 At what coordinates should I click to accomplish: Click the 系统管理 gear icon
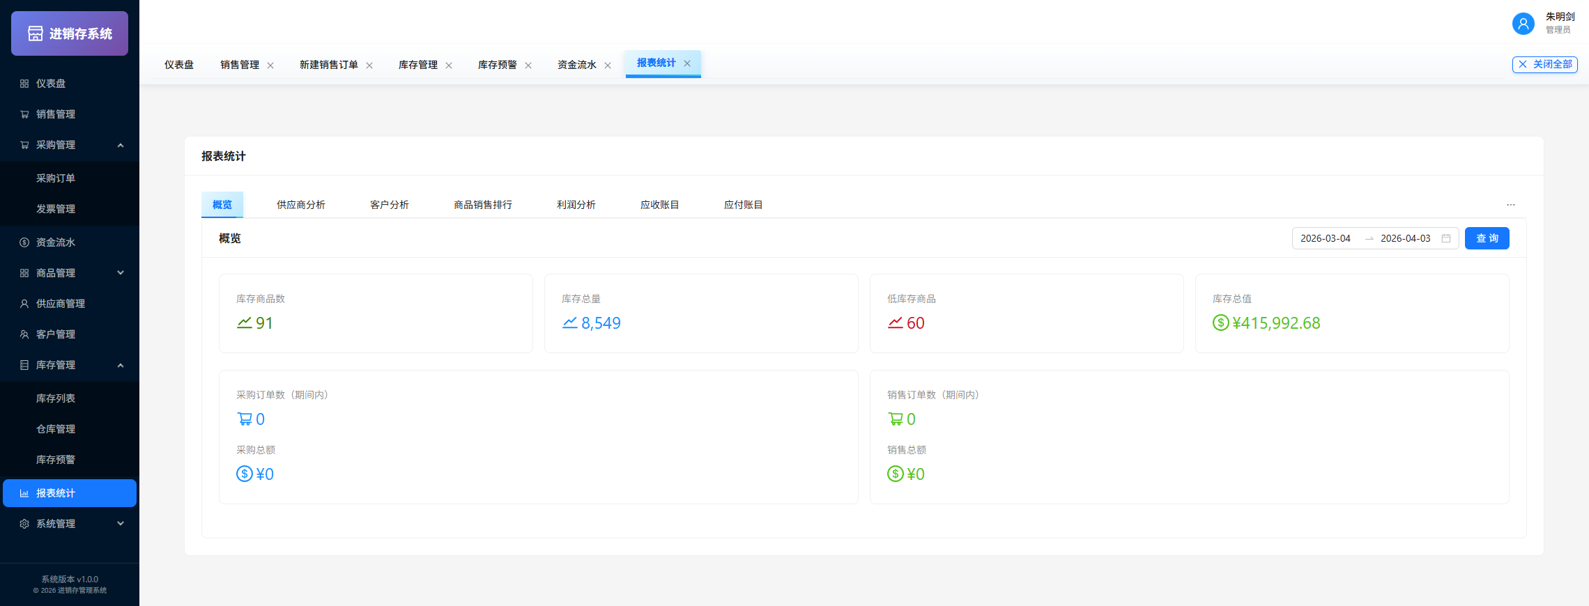24,524
